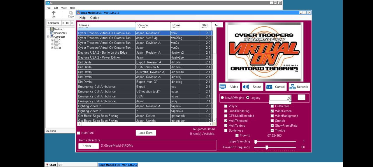Enable GPUMultiThreaded option

(226, 116)
